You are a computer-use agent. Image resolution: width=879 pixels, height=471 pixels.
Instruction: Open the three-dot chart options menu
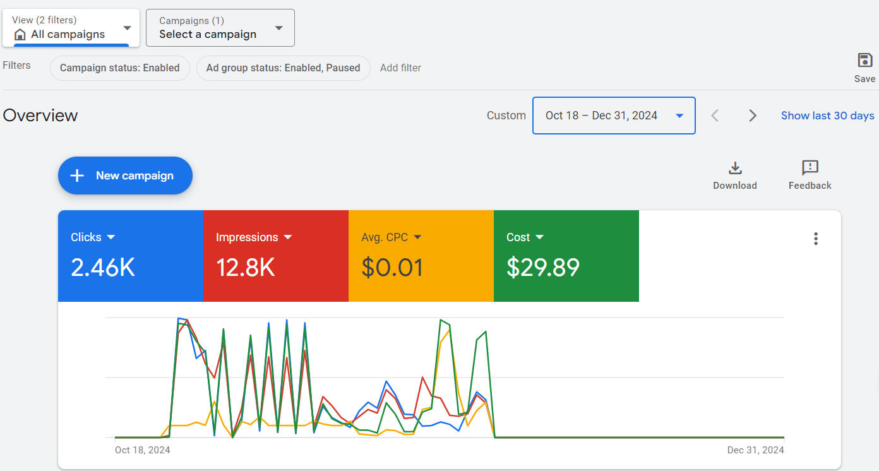[816, 239]
